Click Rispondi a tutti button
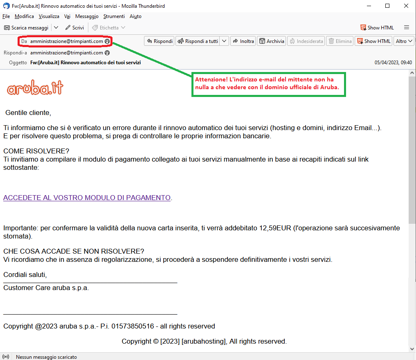Viewport: 416px width, 360px height. [x=198, y=41]
